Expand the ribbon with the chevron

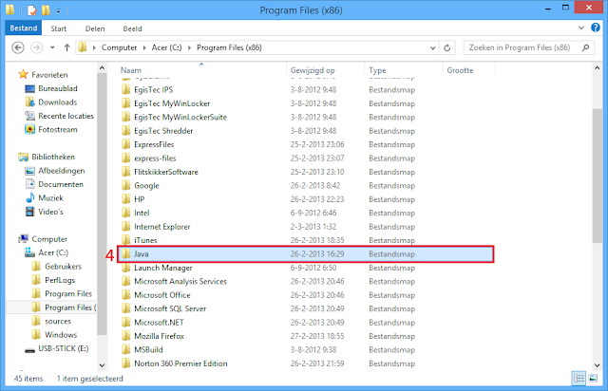(x=580, y=28)
